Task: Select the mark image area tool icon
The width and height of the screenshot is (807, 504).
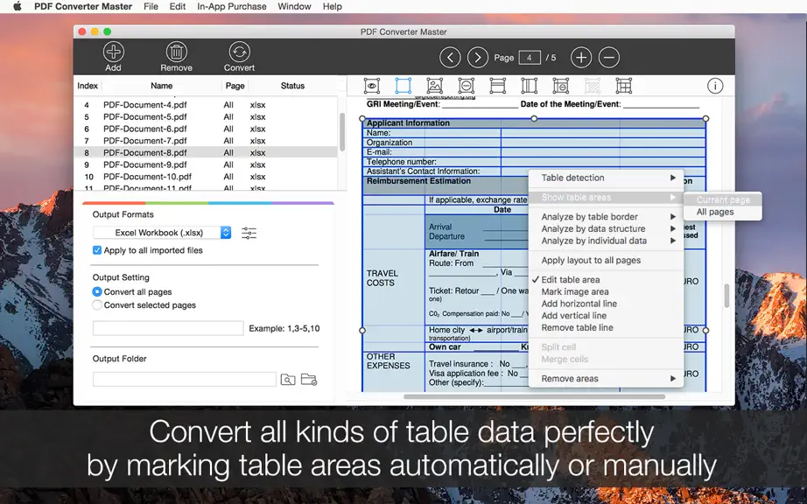Action: click(434, 86)
